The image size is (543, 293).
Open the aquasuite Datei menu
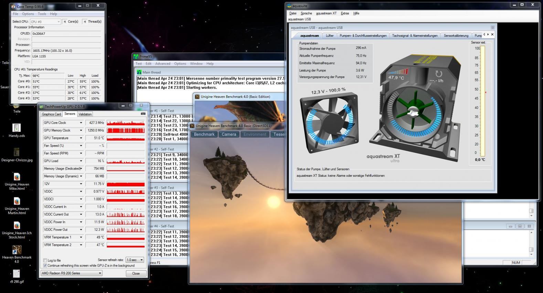[x=293, y=13]
